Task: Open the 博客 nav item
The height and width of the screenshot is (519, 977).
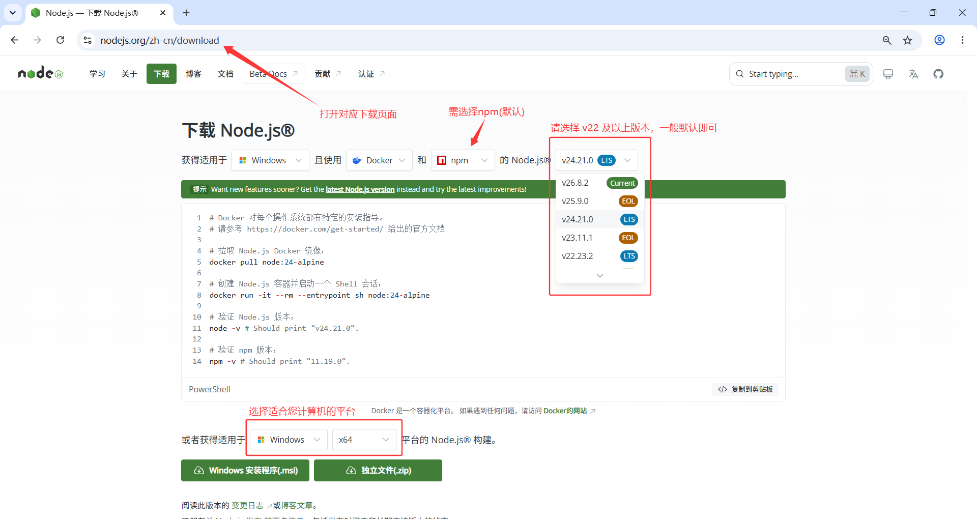Action: pyautogui.click(x=193, y=74)
